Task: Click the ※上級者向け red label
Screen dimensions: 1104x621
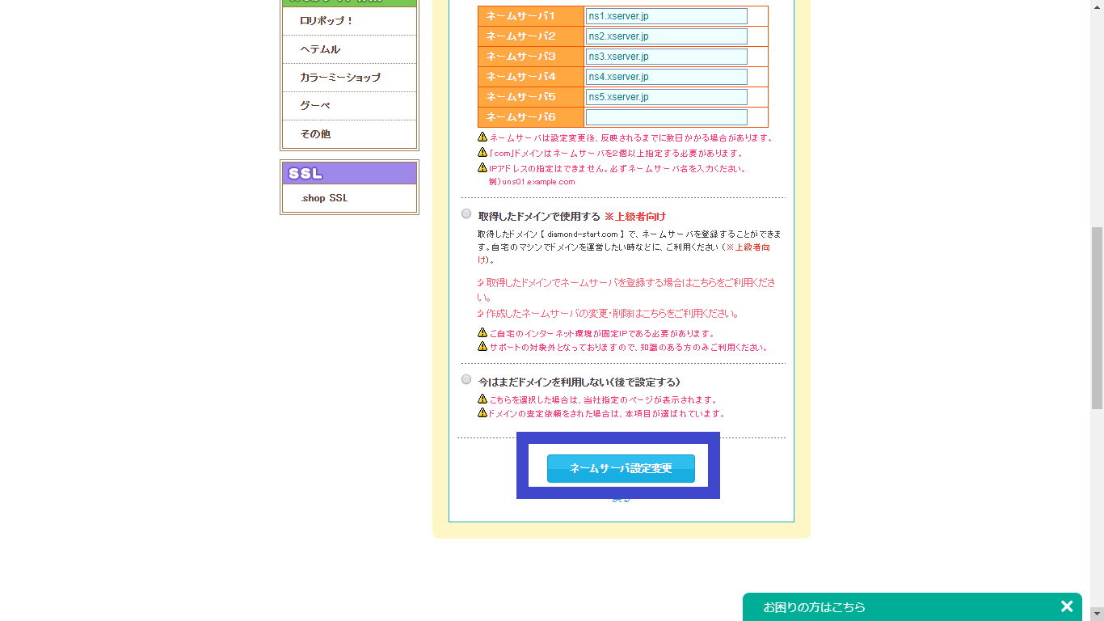Action: tap(635, 217)
